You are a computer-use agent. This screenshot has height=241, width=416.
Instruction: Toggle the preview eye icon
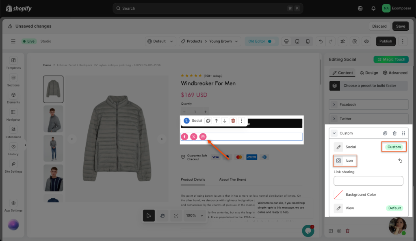(x=366, y=41)
